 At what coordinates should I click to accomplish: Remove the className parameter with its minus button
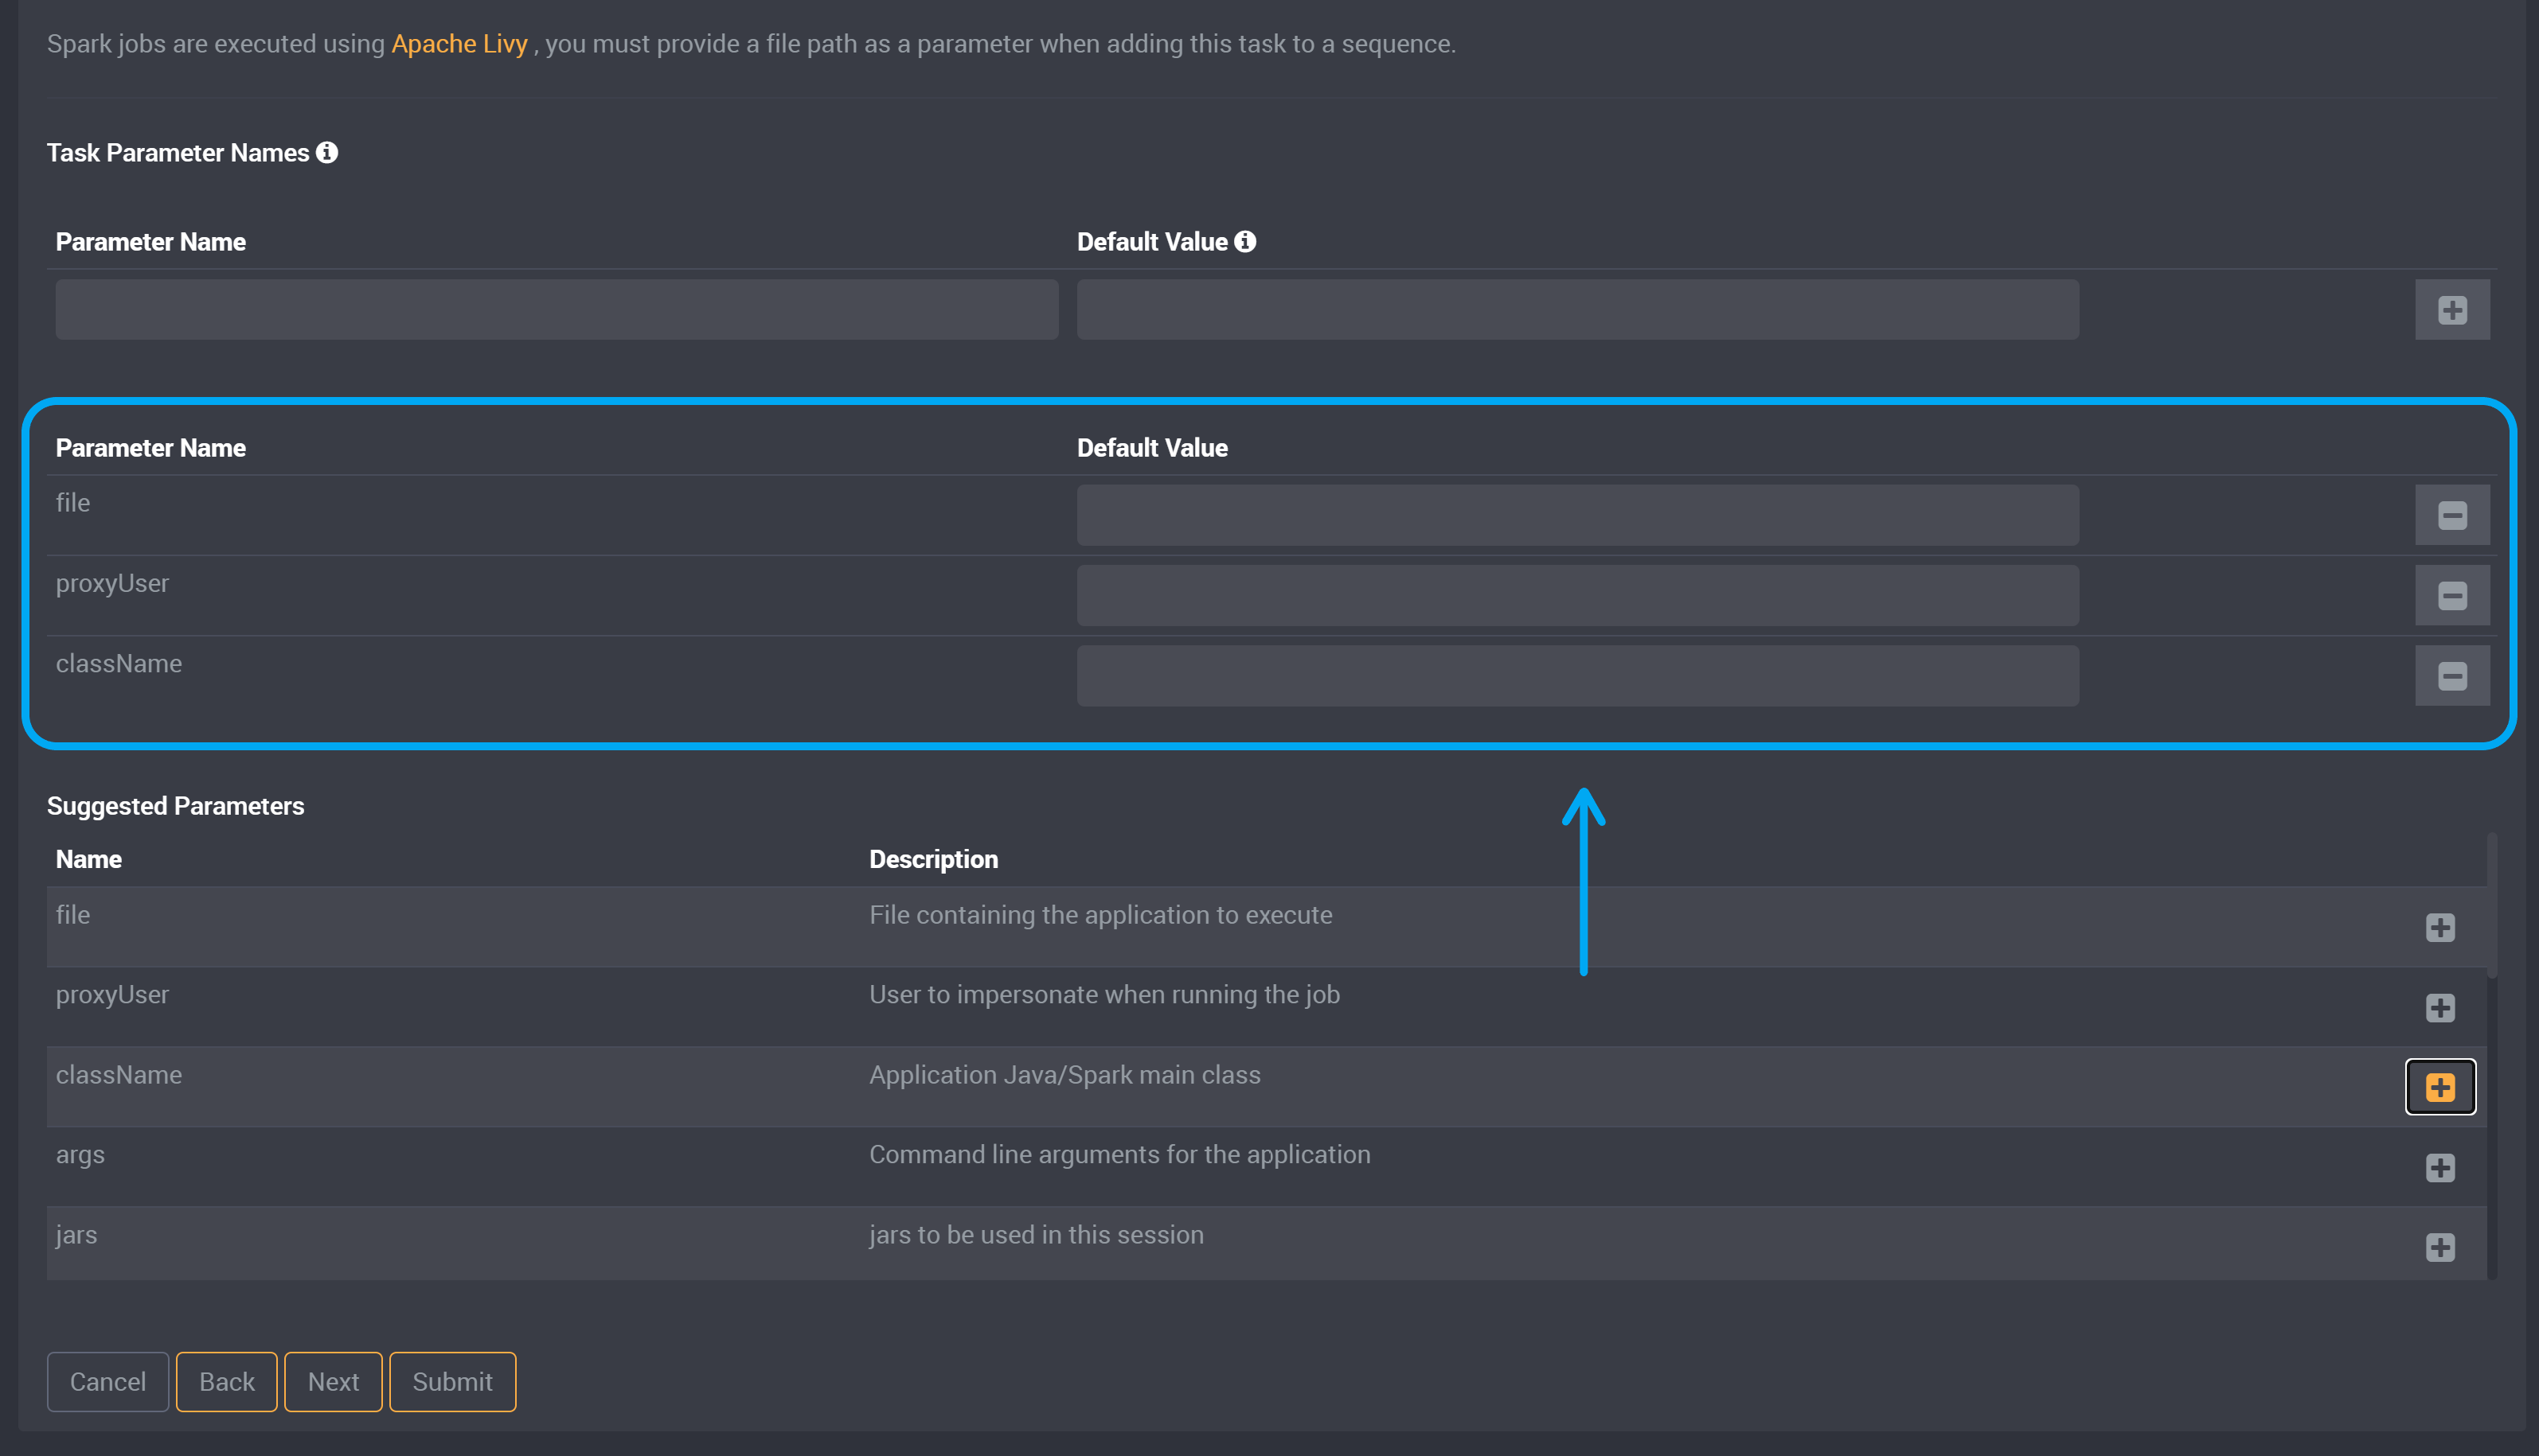pos(2452,676)
